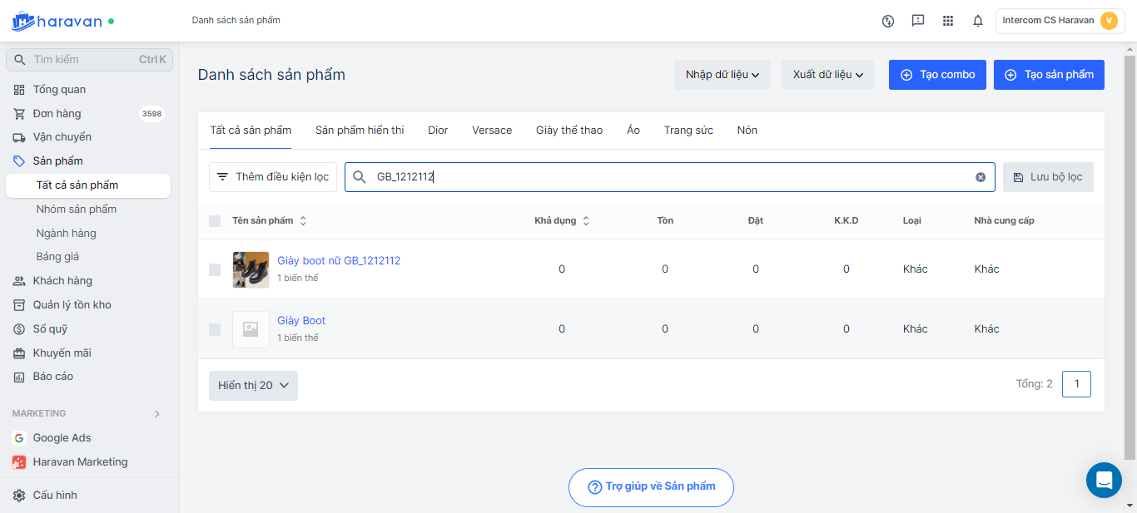
Task: Click the clear search X icon
Action: [981, 177]
